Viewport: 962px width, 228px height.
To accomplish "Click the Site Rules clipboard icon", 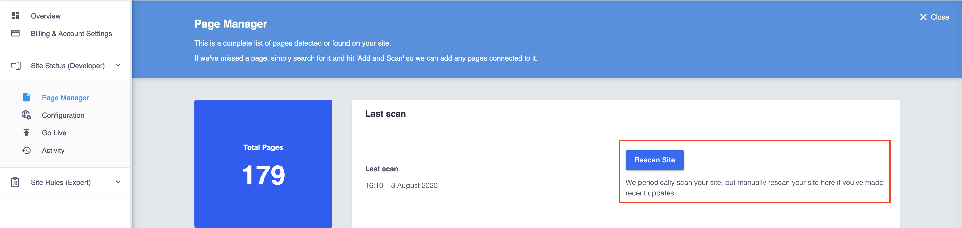I will (x=15, y=182).
